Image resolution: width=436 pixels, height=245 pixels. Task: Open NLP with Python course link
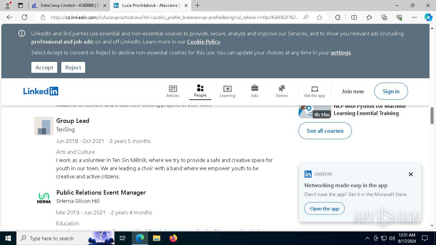[x=370, y=110]
